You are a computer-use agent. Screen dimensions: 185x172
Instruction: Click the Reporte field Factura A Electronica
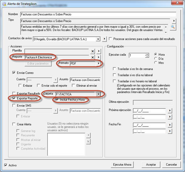click(x=57, y=57)
